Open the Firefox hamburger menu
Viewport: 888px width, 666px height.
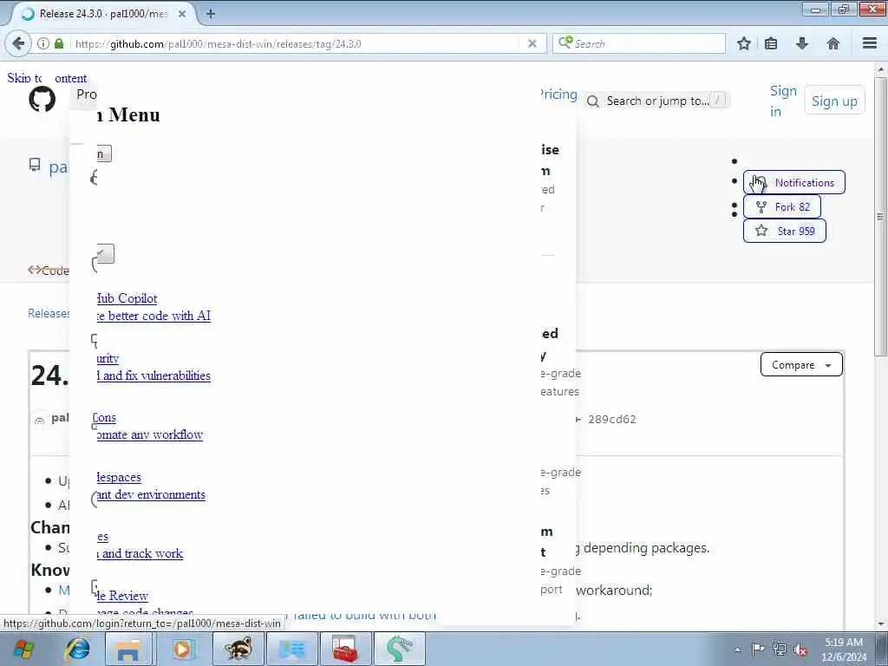coord(870,43)
